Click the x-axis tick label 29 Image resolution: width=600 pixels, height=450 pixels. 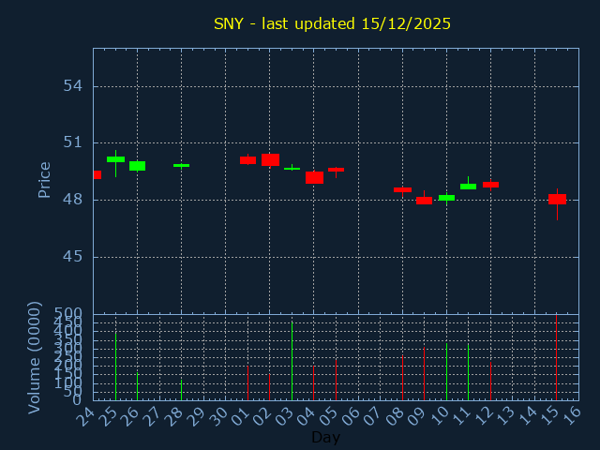197,416
